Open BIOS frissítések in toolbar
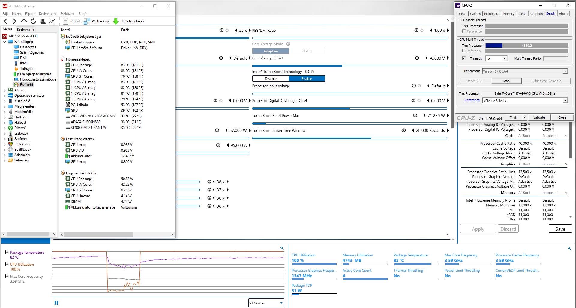This screenshot has width=576, height=308. coord(129,21)
